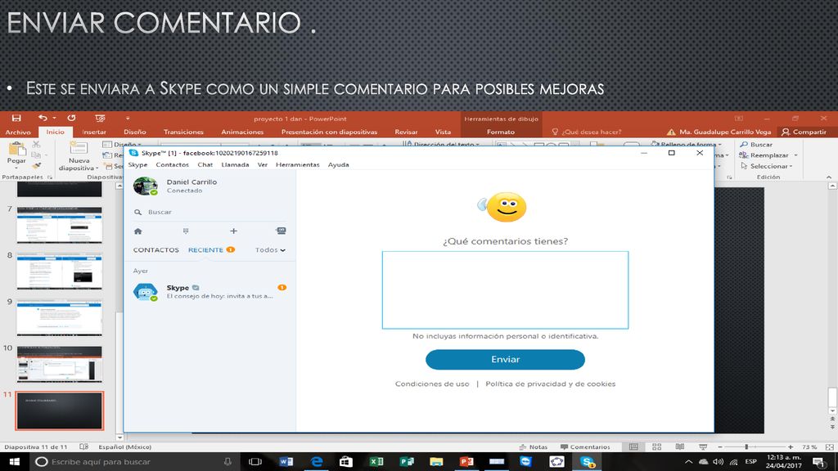Open PowerPoint from the Windows taskbar

pos(466,461)
